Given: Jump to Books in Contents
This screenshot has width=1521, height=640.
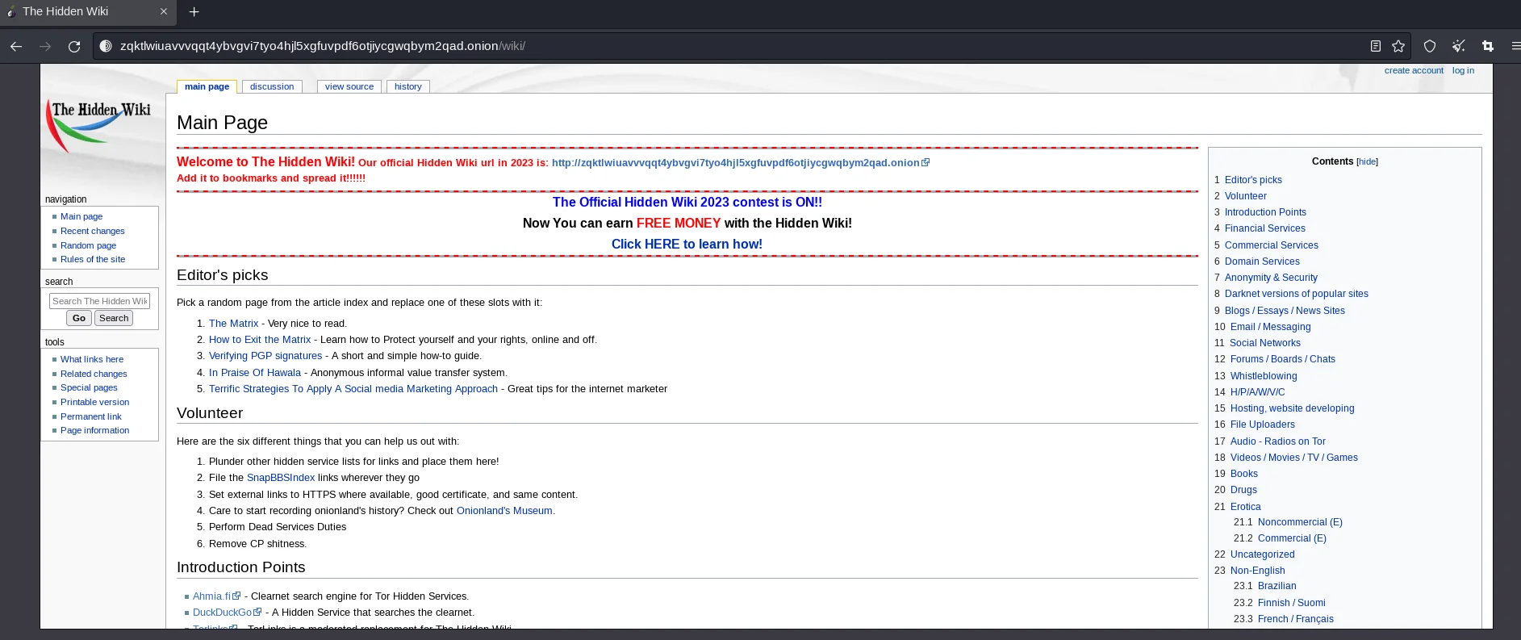Looking at the screenshot, I should (1244, 474).
